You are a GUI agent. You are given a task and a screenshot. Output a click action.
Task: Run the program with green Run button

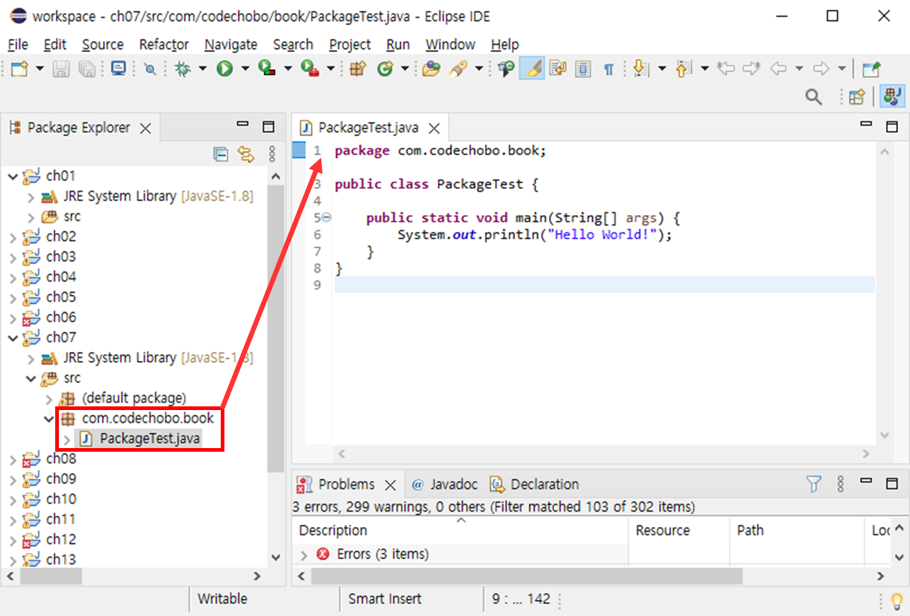[224, 69]
